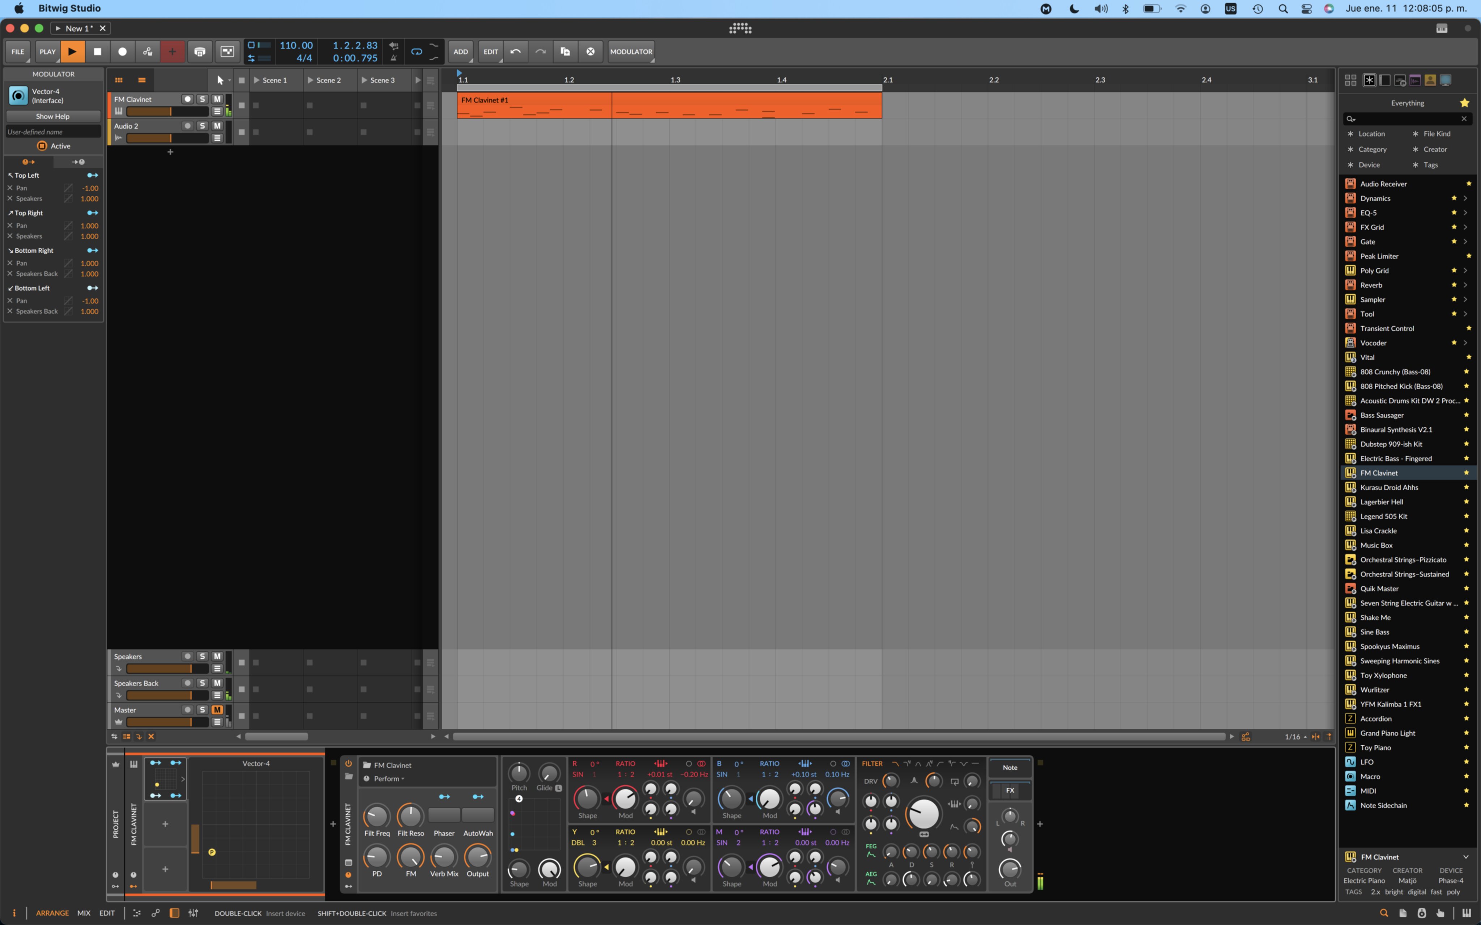Mute the Audio 2 track
Image resolution: width=1481 pixels, height=925 pixels.
(217, 126)
